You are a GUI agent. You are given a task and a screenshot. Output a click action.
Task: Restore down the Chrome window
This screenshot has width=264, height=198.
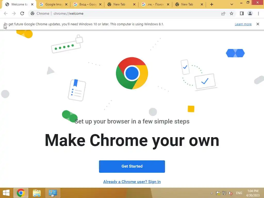pos(248,2)
